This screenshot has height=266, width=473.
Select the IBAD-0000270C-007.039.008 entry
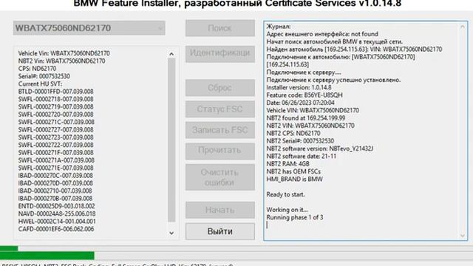(55, 176)
